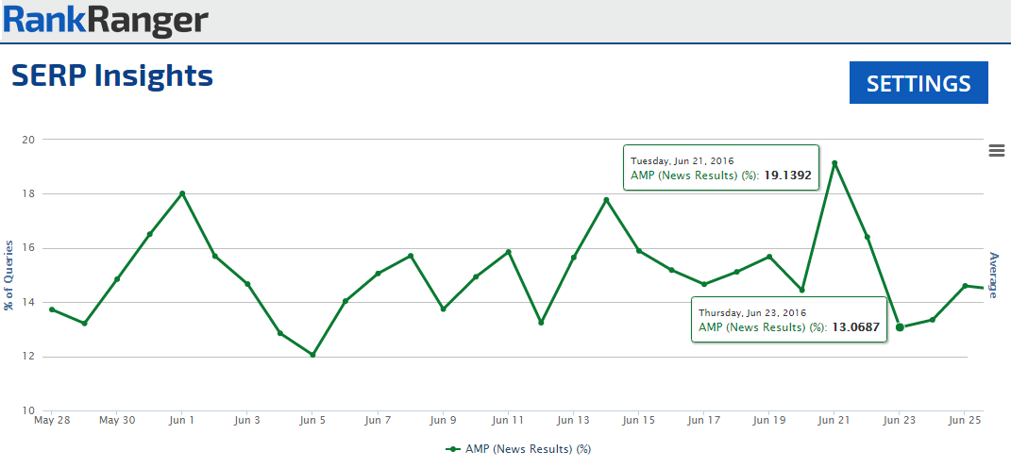Select the Jun 14 peak data point
The height and width of the screenshot is (468, 1011).
click(606, 200)
